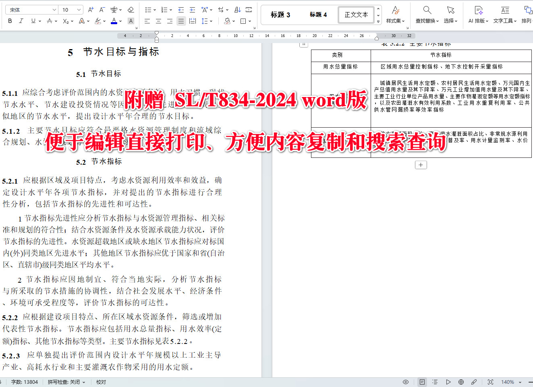Toggle eye protection mode icon
This screenshot has width=533, height=387.
406,382
